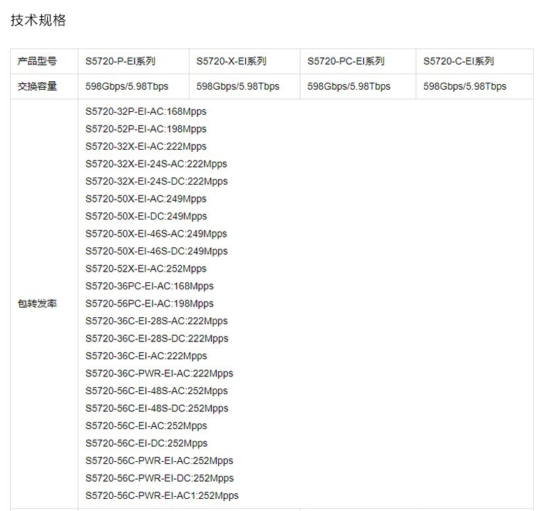The image size is (538, 511).
Task: Select the S5720-PC-EI系列 column header
Action: [358, 61]
